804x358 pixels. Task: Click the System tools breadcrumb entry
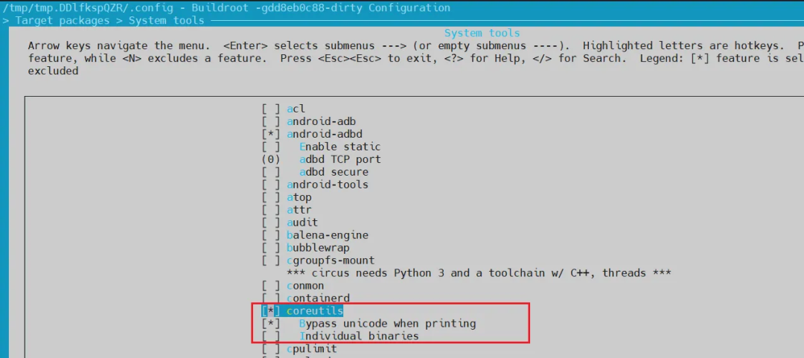click(166, 21)
